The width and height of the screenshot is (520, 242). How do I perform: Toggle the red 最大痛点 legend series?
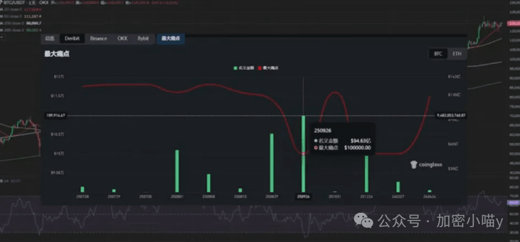268,68
